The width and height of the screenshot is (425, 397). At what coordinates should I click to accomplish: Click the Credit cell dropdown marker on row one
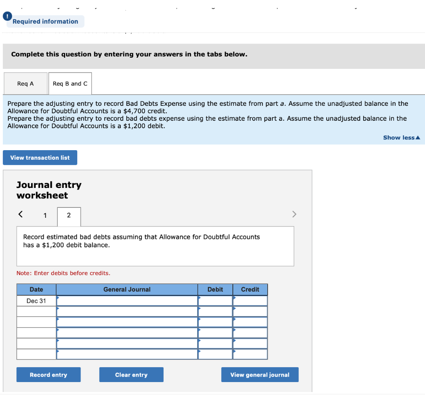coord(234,298)
